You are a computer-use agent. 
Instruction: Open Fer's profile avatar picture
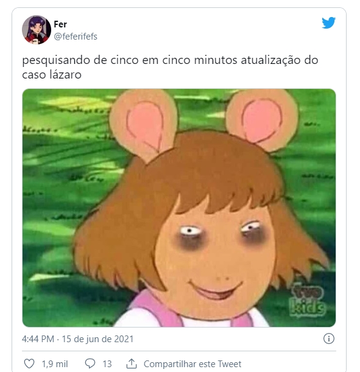click(x=37, y=30)
